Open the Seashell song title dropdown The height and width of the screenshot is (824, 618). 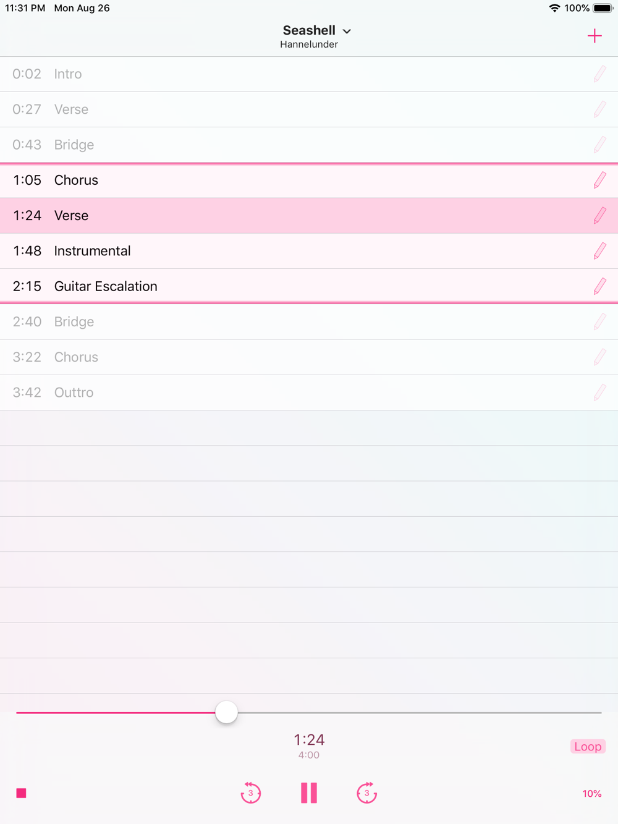316,31
